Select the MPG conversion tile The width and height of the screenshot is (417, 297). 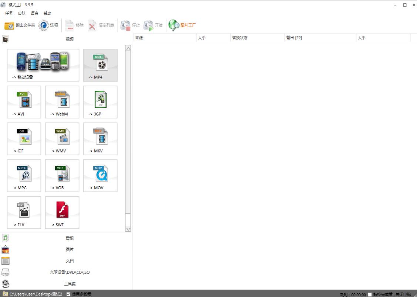24,176
